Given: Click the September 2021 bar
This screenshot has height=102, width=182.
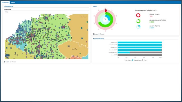Looking at the screenshot, I should 140,45.
